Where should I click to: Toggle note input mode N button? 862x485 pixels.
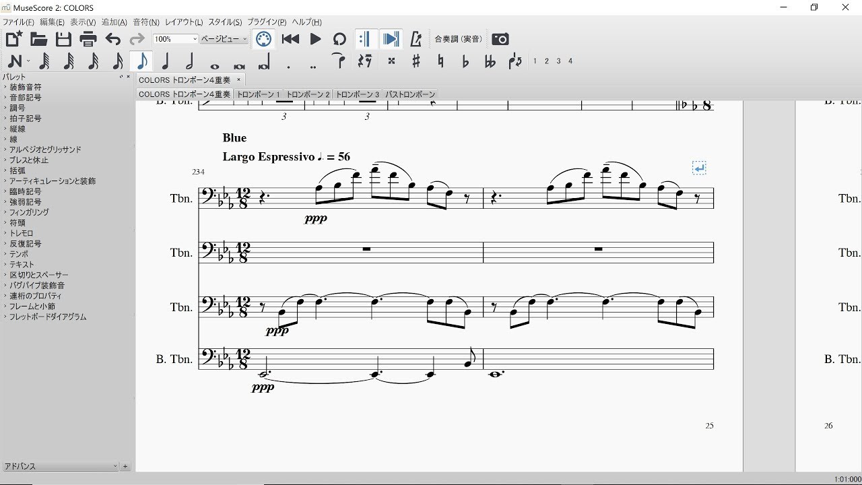click(x=15, y=61)
